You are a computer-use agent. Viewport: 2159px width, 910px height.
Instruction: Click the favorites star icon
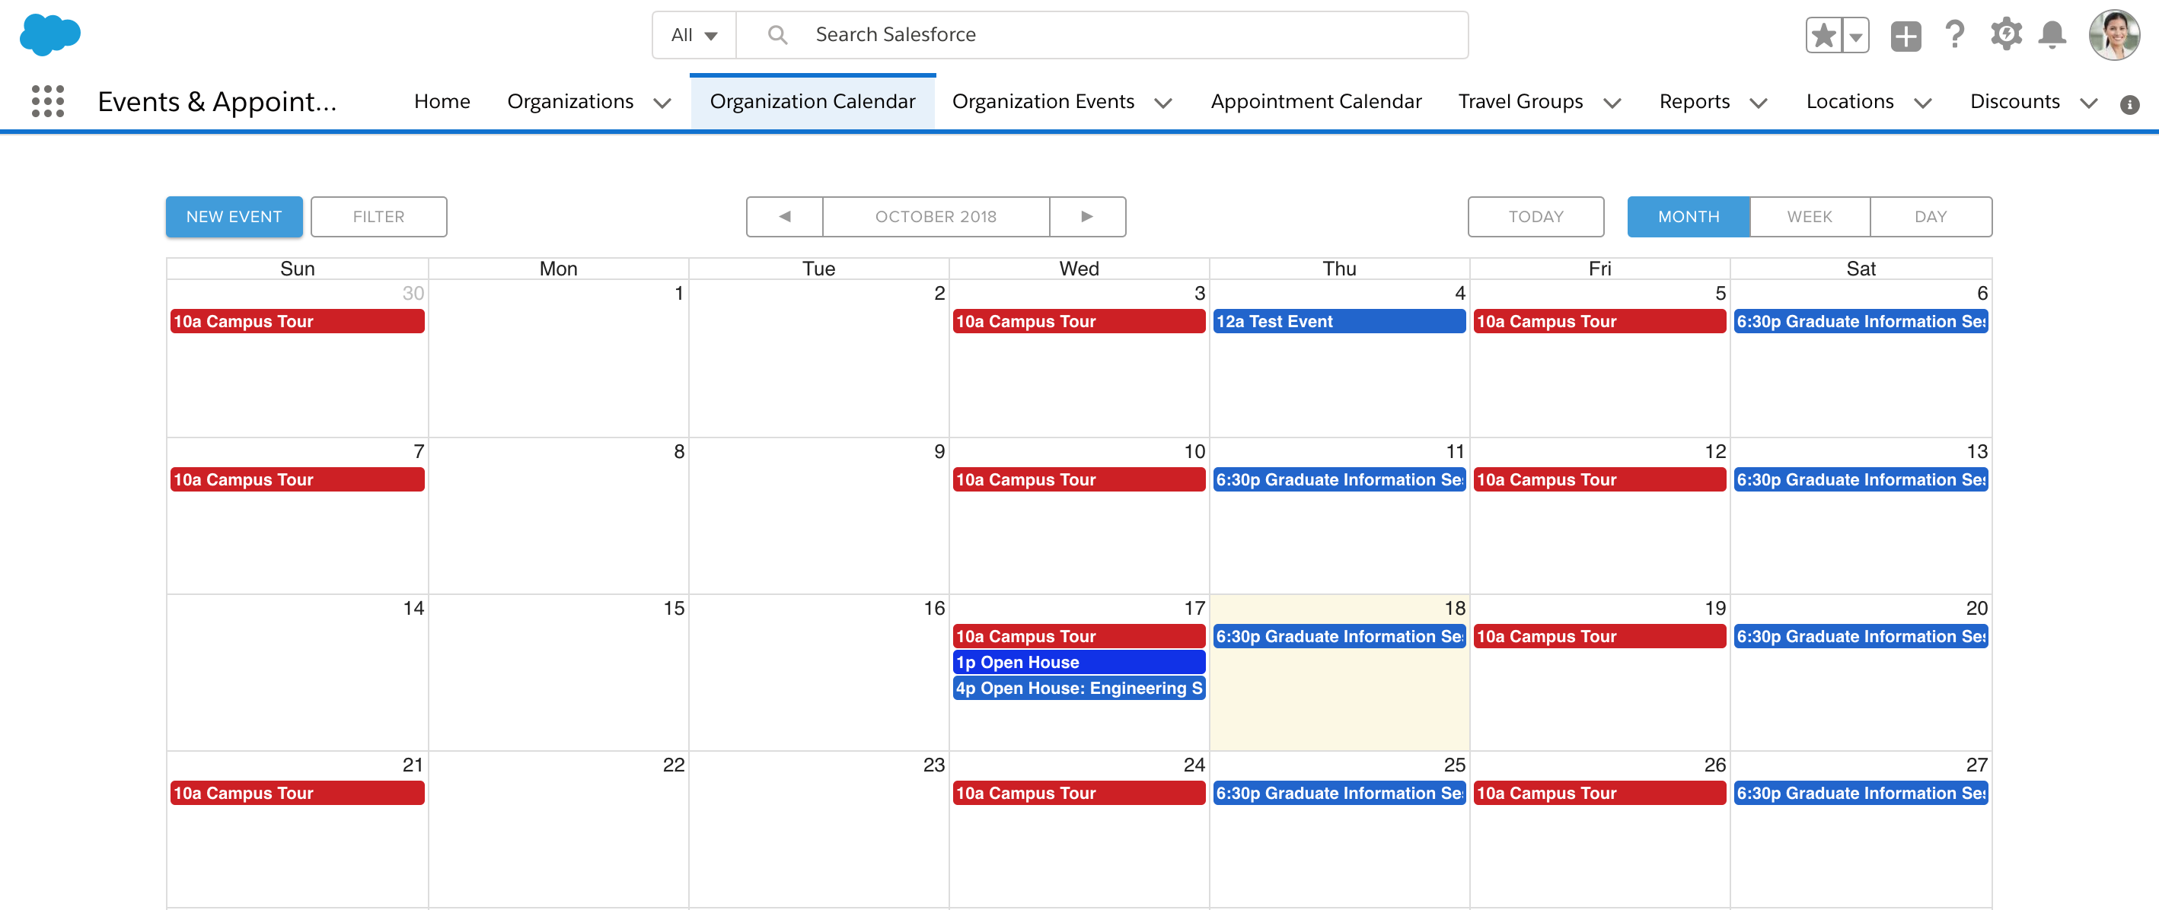tap(1824, 34)
